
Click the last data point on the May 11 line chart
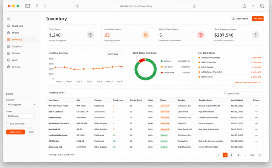coord(122,66)
